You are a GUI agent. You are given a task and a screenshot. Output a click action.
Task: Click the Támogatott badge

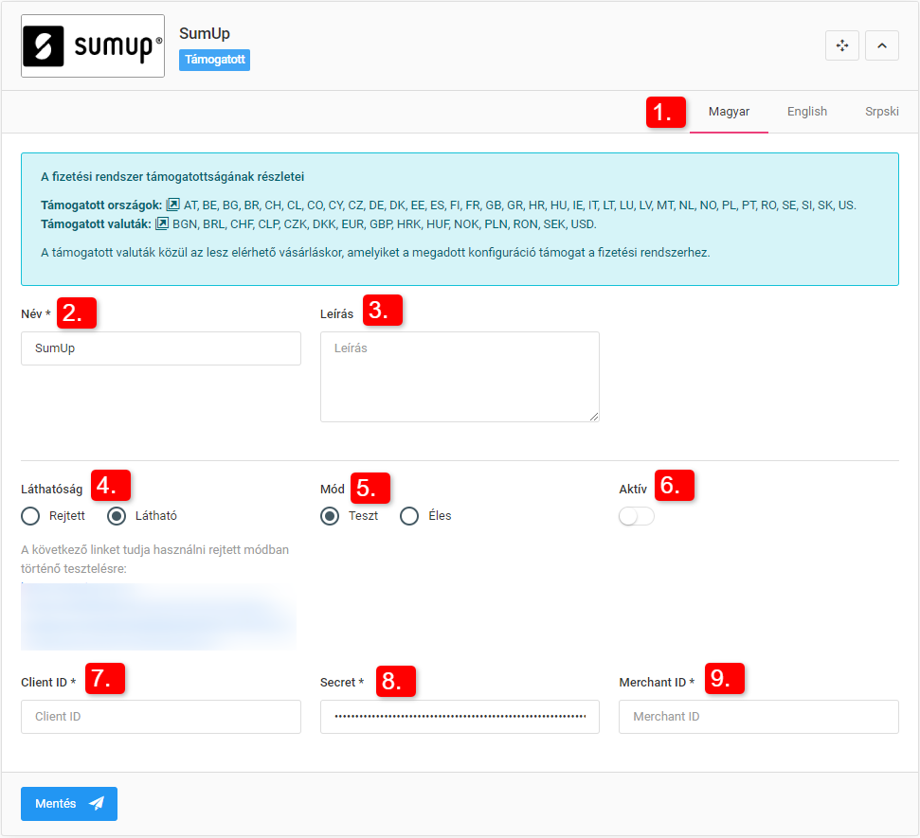point(214,60)
